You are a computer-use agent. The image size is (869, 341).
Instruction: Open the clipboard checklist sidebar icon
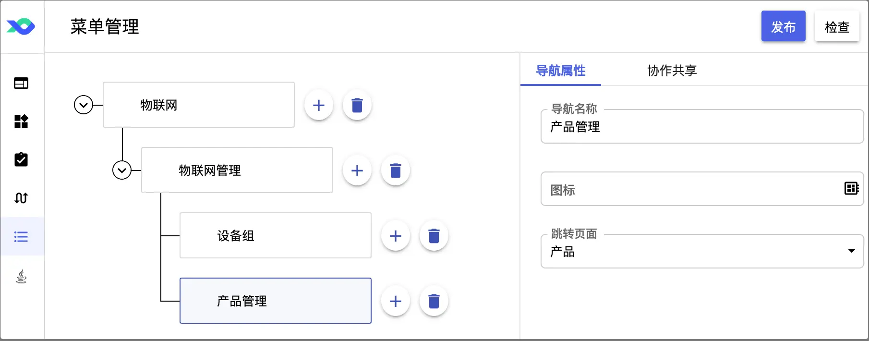[21, 159]
